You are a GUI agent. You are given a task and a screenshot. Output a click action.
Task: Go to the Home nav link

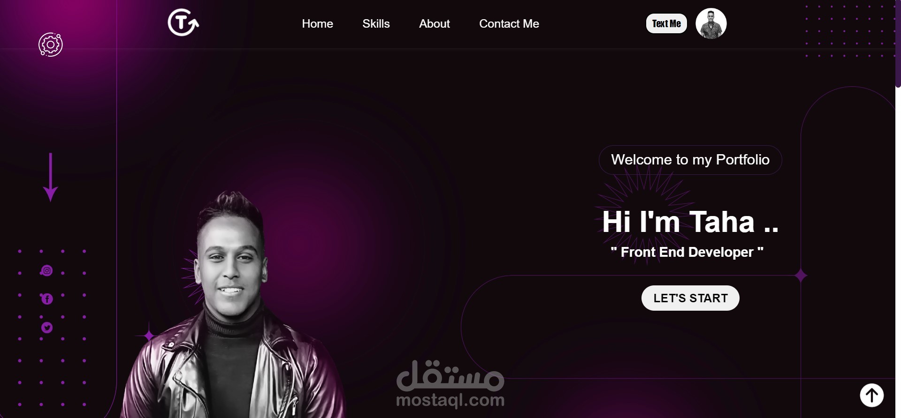pos(317,23)
